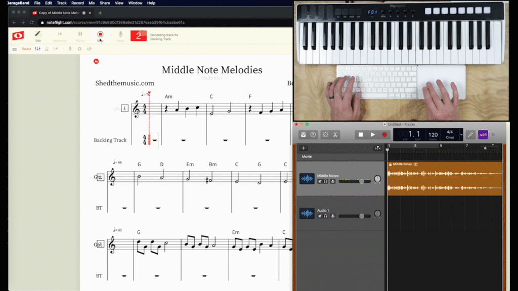
Task: Open Quick Help with the question mark icon
Action: 313,134
